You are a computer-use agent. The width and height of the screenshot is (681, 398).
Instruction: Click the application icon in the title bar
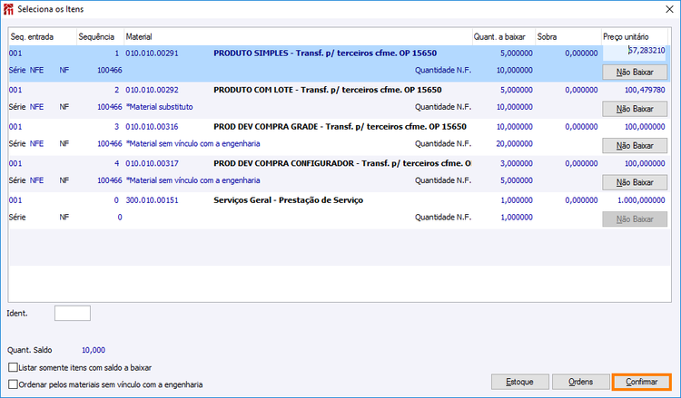coord(8,9)
